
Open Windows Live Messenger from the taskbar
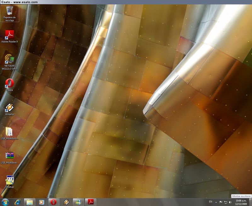click(x=78, y=202)
